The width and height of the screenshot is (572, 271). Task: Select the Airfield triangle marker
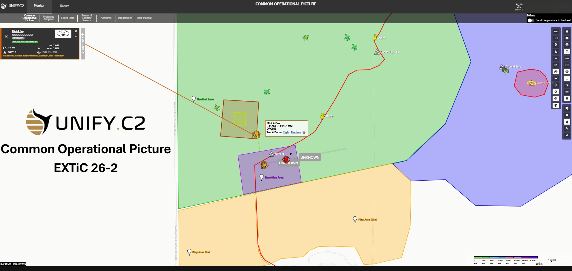pos(271,154)
